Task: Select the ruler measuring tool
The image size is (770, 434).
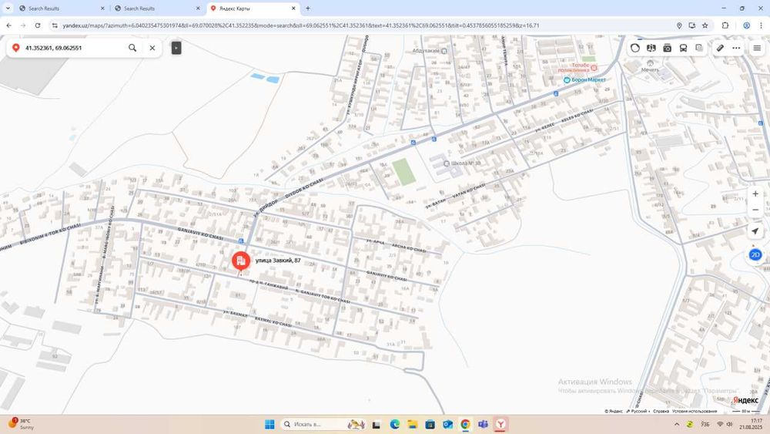Action: click(x=720, y=48)
